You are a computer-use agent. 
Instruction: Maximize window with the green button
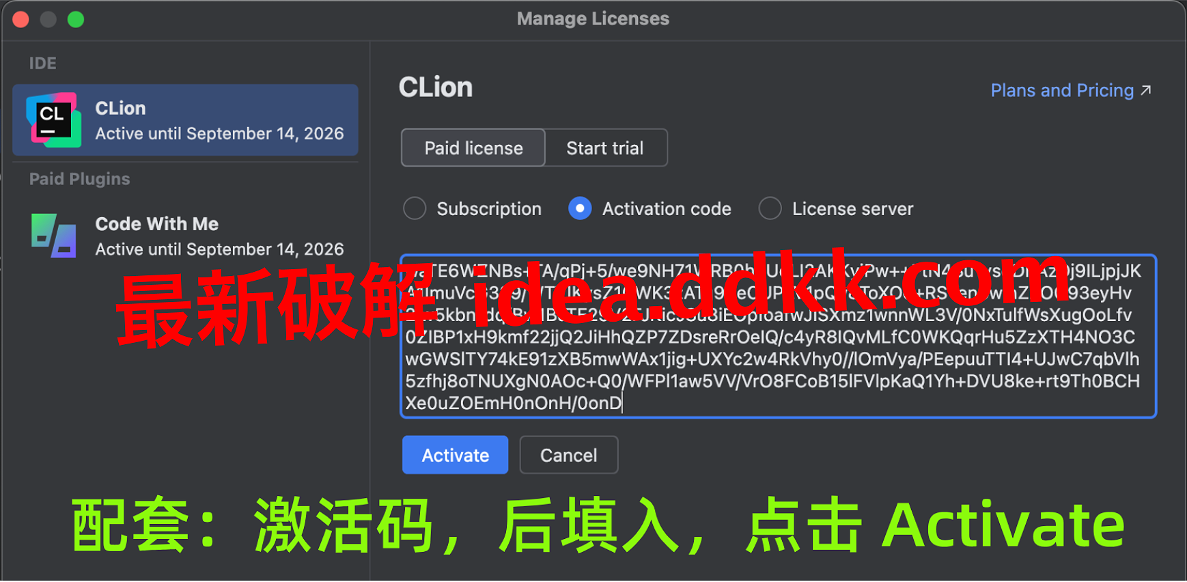[76, 19]
